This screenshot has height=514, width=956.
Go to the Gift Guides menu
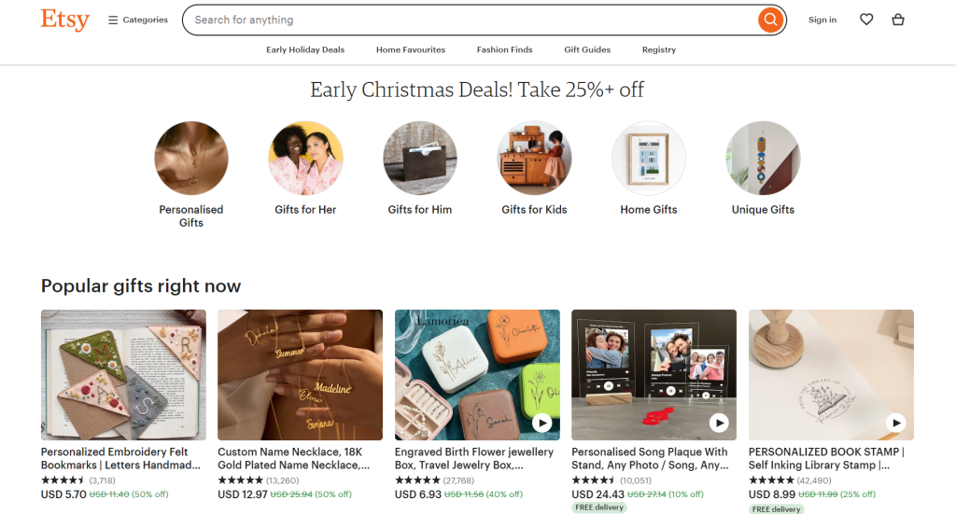click(x=587, y=49)
